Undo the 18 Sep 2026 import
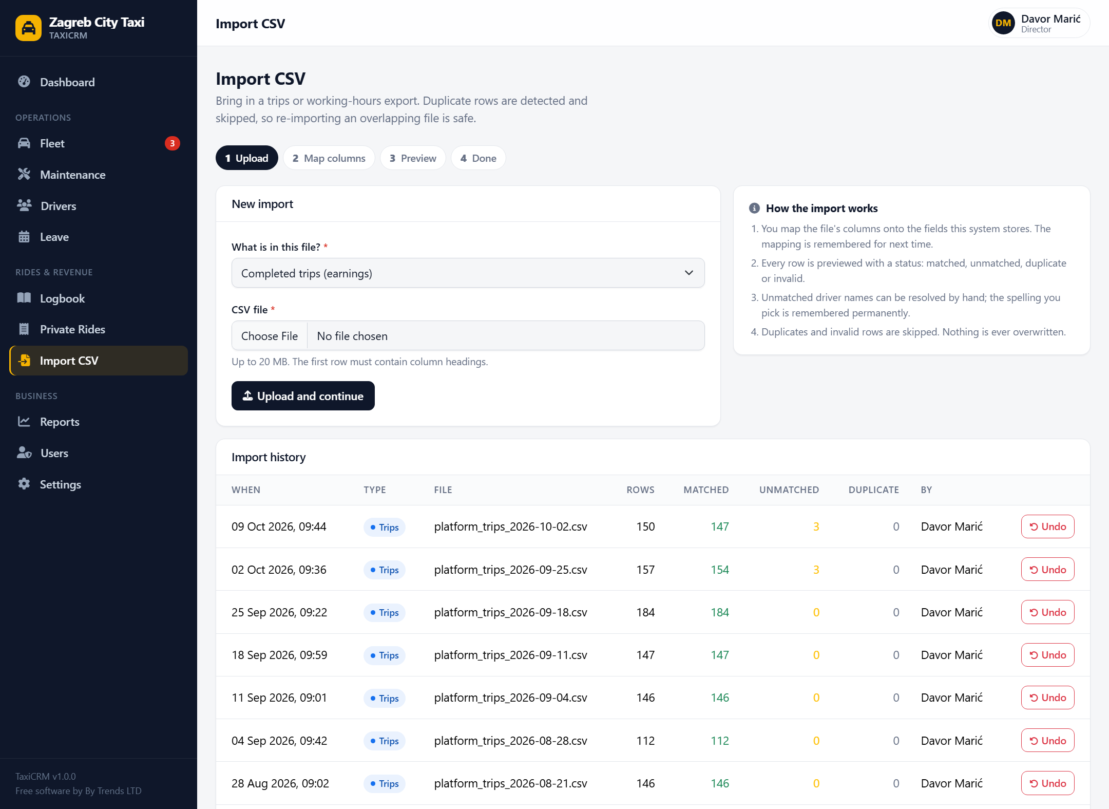1109x809 pixels. click(x=1048, y=655)
